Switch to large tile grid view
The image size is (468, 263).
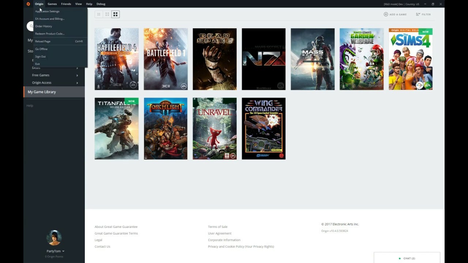116,14
